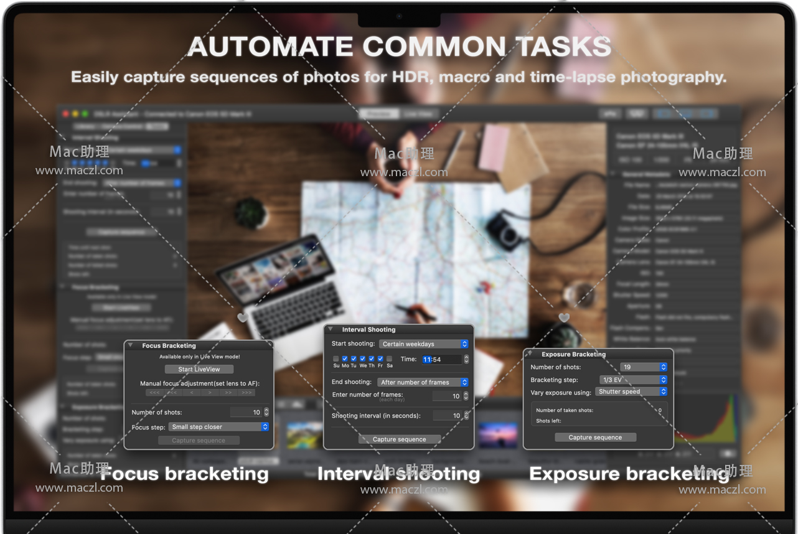
Task: Open the Exposure Bracketing Number of shots dropdown
Action: (x=644, y=367)
